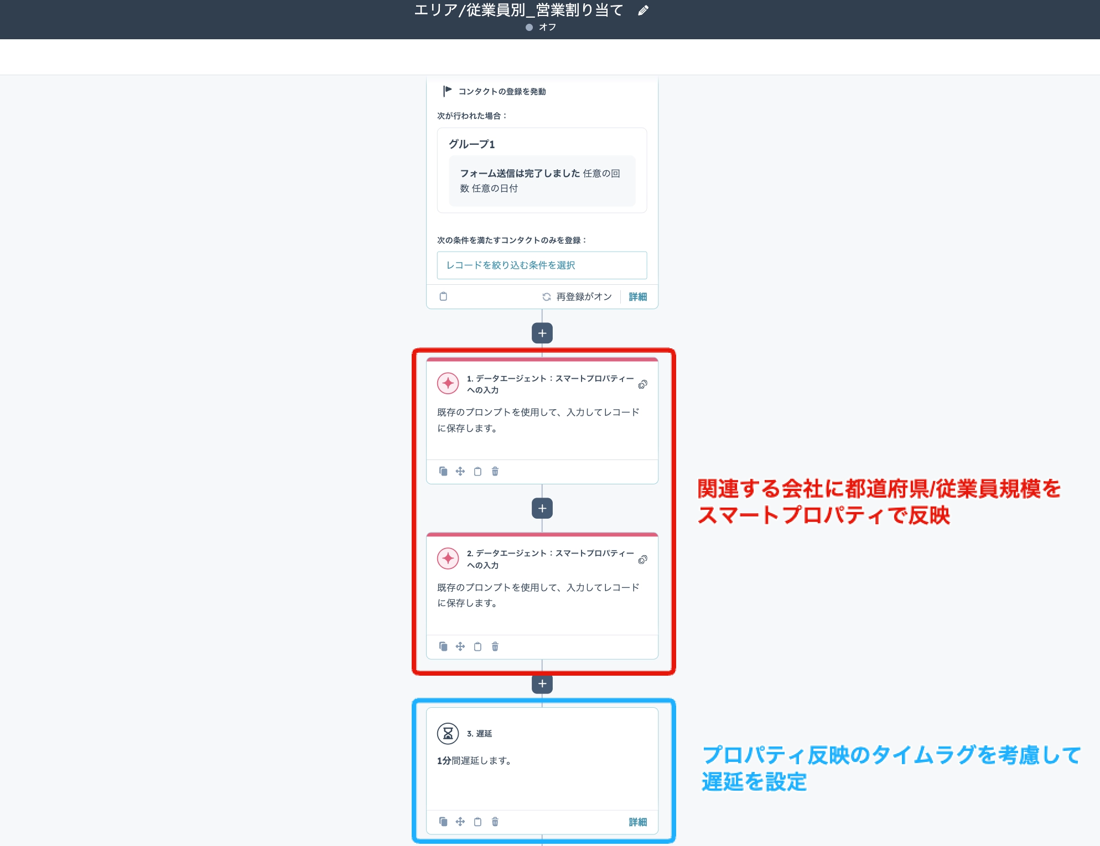Toggle the 再登録がオン re-enrollment setting
This screenshot has width=1100, height=846.
coord(577,297)
